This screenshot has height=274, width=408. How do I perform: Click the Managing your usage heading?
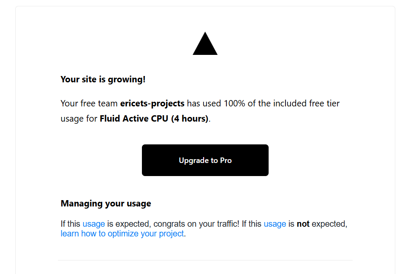pos(106,203)
